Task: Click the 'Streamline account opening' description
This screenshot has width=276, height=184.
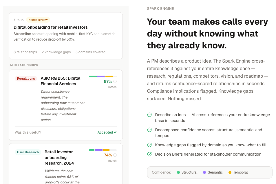Action: [x=64, y=37]
